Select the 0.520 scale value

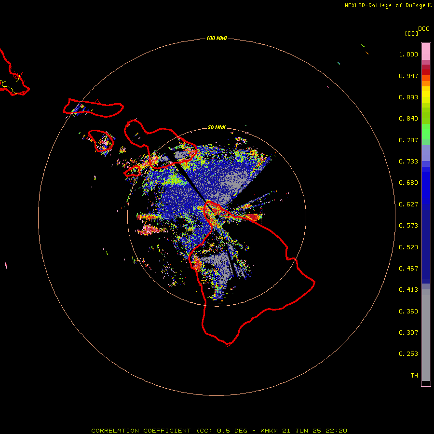[408, 247]
